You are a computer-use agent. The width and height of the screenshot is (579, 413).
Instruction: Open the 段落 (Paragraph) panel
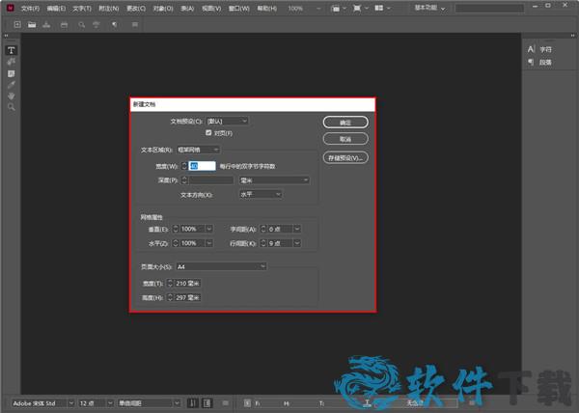coord(540,62)
